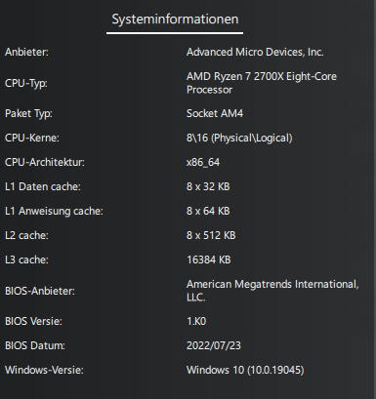Click the CPU-Kerne label

32,138
